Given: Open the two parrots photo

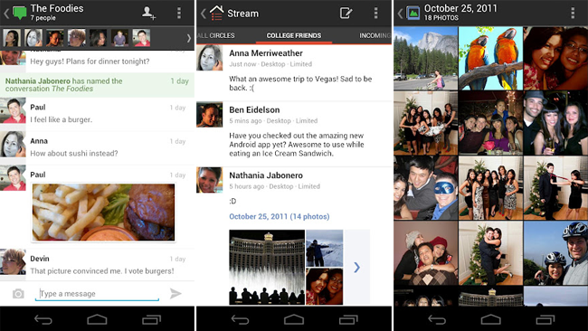Looking at the screenshot, I should 490,58.
